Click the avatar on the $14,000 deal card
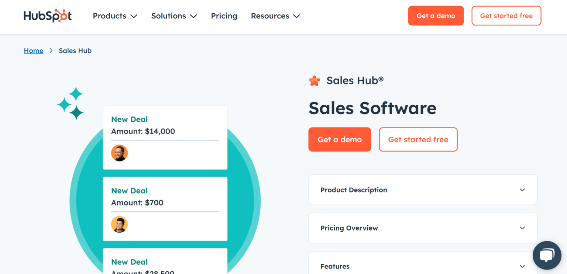Screen dimensions: 567x274 (119, 153)
